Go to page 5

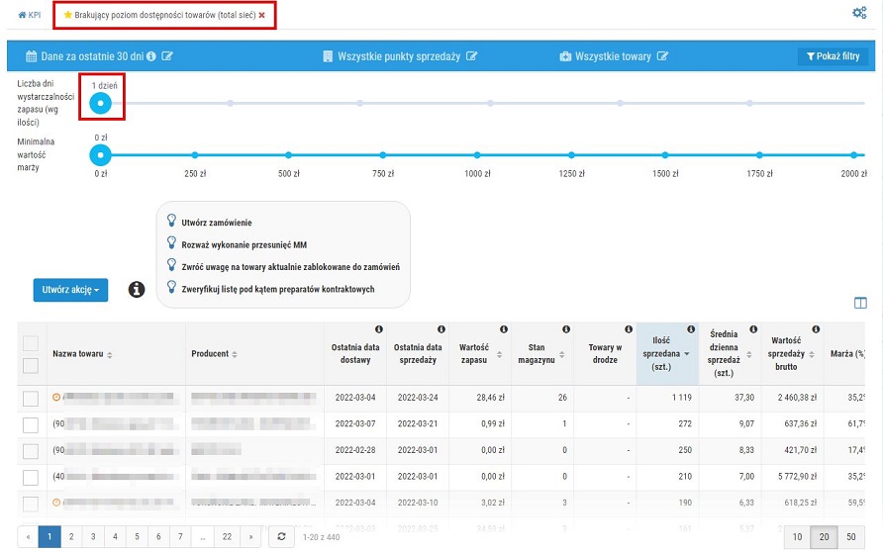pyautogui.click(x=137, y=537)
